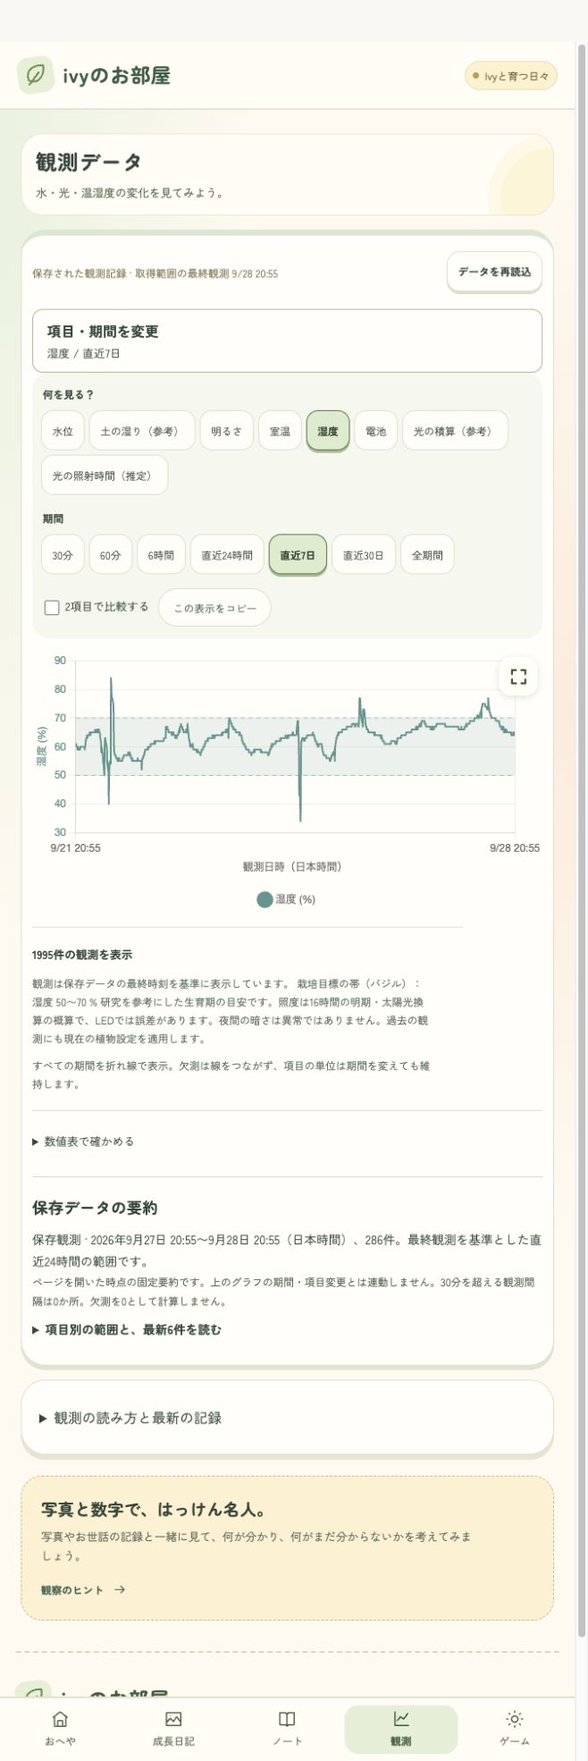Choose the 全期間 period

[x=427, y=555]
